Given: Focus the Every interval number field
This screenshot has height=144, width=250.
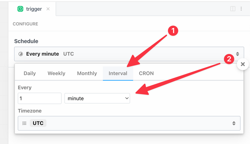Looking at the screenshot, I should pyautogui.click(x=39, y=98).
